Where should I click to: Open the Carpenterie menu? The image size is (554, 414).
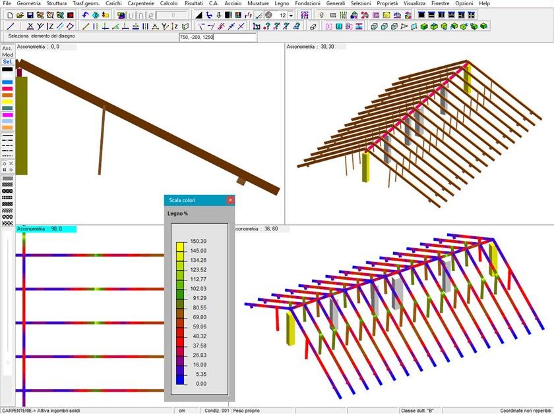click(141, 3)
